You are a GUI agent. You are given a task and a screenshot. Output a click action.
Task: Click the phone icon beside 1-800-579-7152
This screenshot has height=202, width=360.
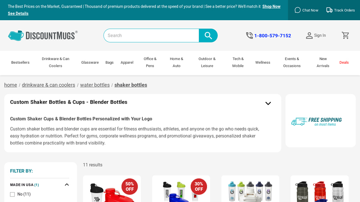click(249, 35)
